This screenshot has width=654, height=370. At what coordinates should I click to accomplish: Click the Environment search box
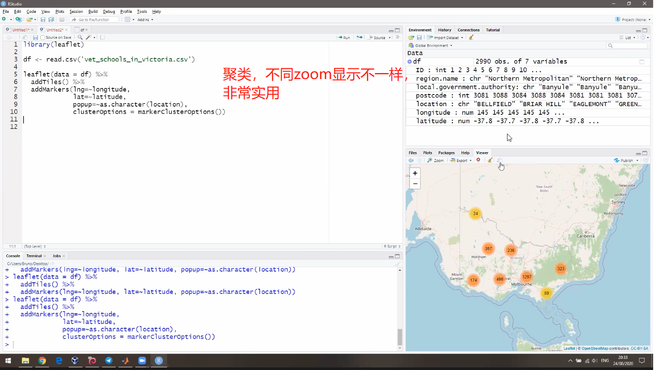(x=627, y=45)
